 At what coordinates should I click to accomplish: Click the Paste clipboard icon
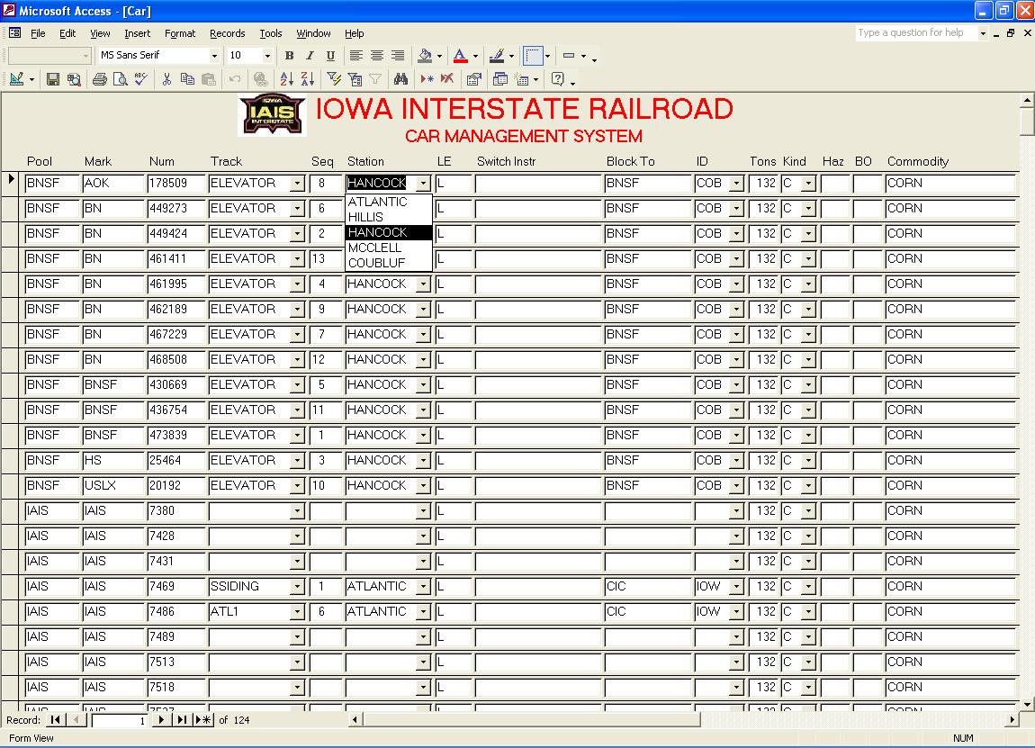[x=209, y=79]
